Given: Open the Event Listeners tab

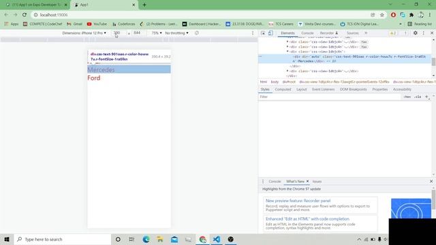Looking at the screenshot, I should [324, 89].
